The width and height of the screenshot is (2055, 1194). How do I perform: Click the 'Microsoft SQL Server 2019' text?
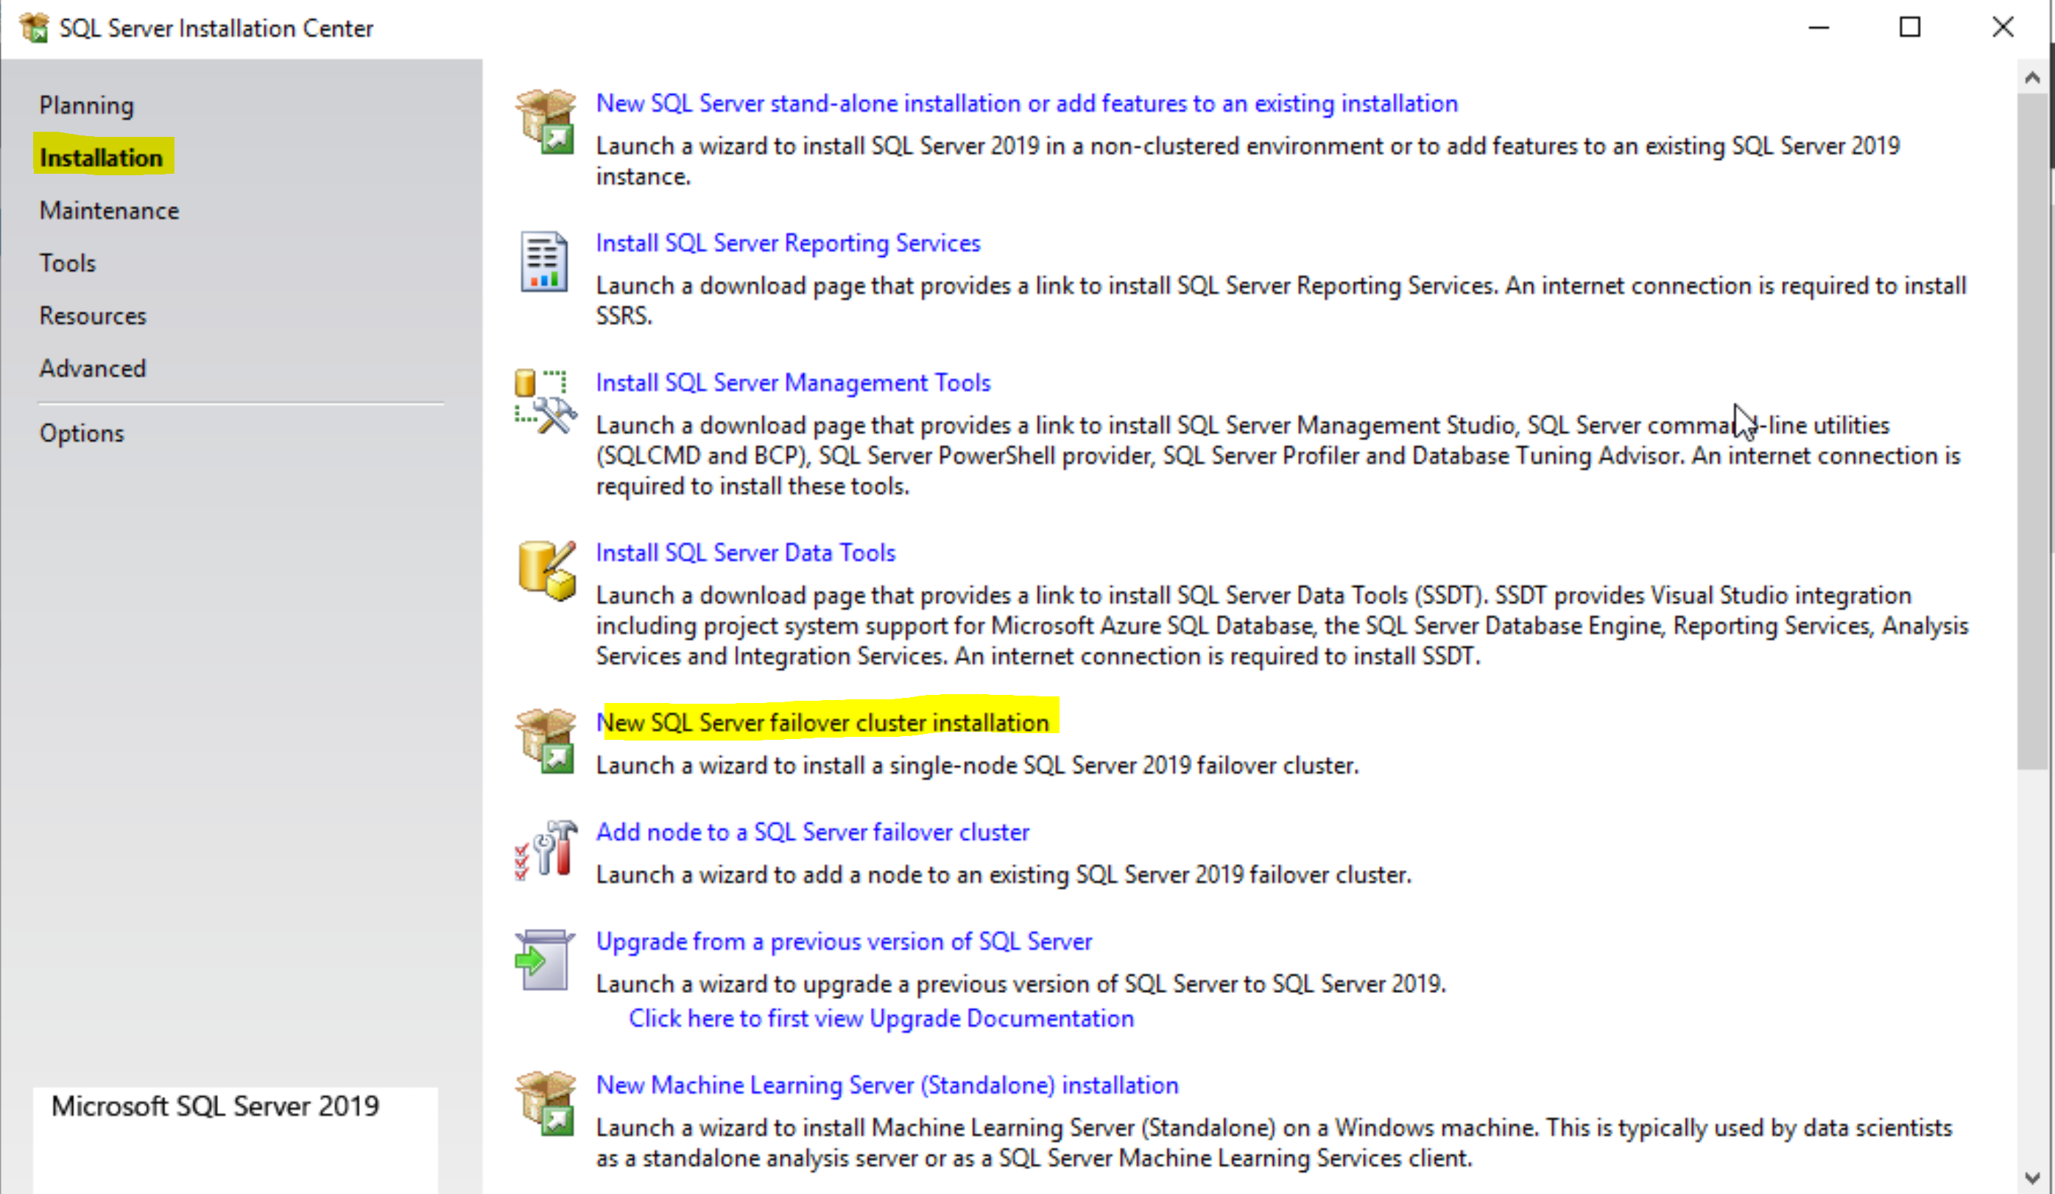[215, 1106]
